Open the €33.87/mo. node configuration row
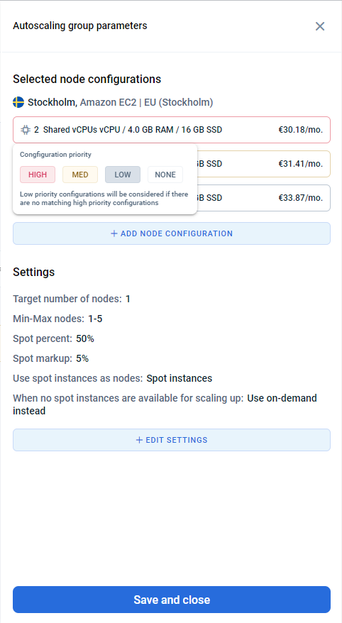The image size is (342, 623). (263, 198)
